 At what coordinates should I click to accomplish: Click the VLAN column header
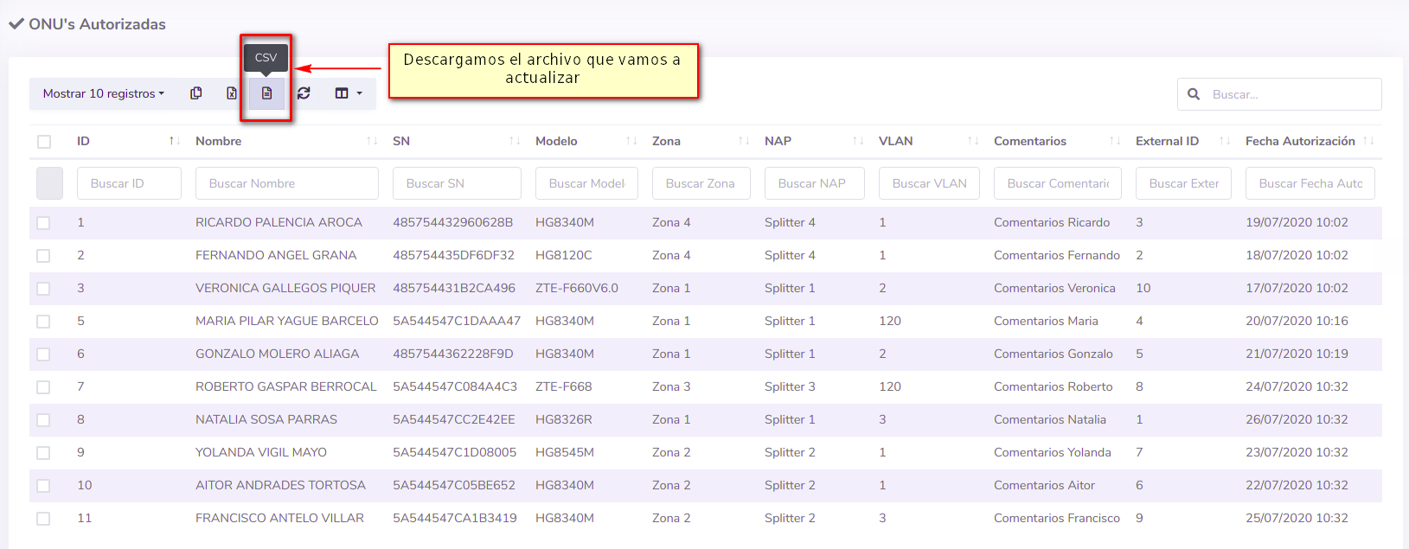click(895, 141)
